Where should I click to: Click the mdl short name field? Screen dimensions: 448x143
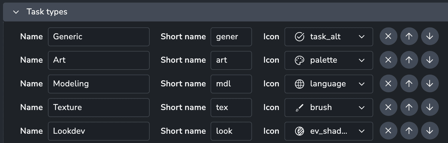tap(231, 84)
